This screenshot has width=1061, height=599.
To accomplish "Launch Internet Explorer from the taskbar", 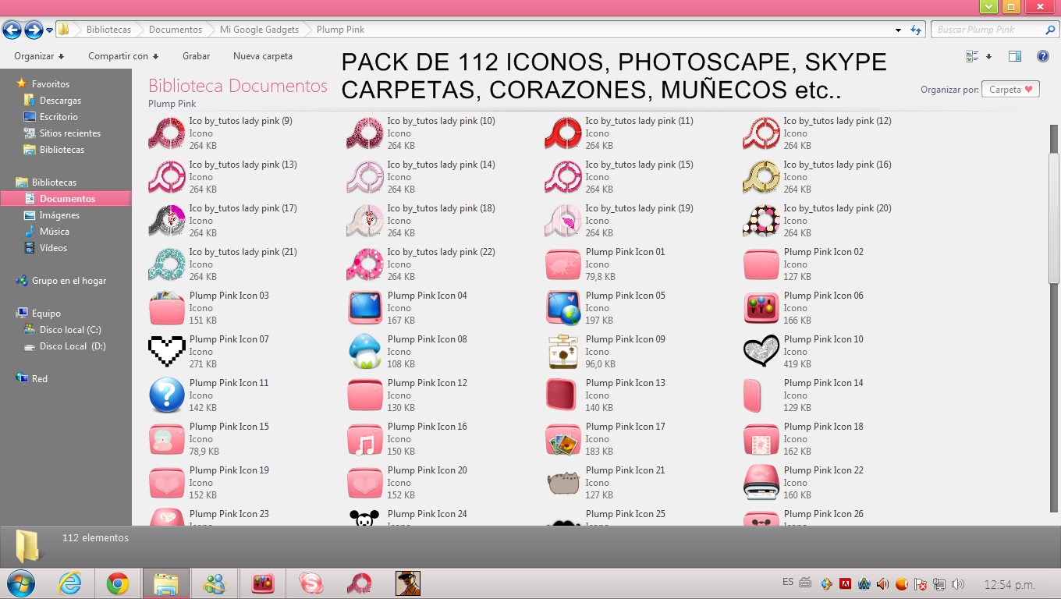I will coord(70,583).
